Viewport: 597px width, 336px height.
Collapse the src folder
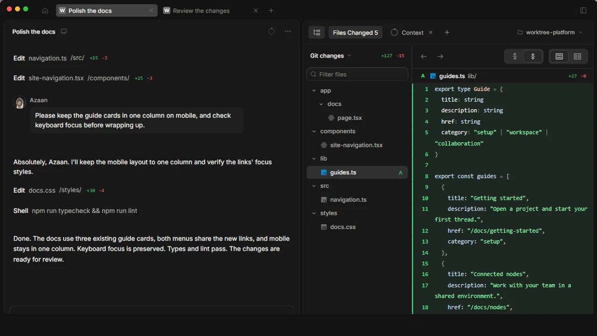pyautogui.click(x=357, y=186)
